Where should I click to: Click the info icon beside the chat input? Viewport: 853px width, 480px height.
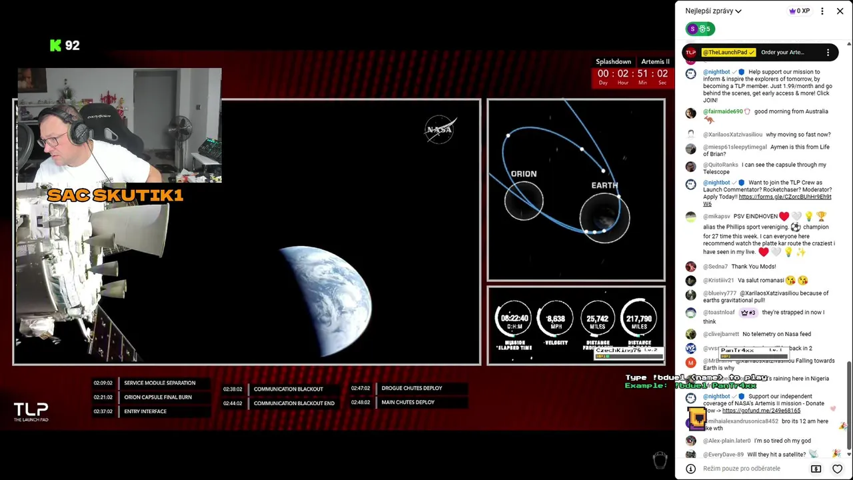(690, 469)
